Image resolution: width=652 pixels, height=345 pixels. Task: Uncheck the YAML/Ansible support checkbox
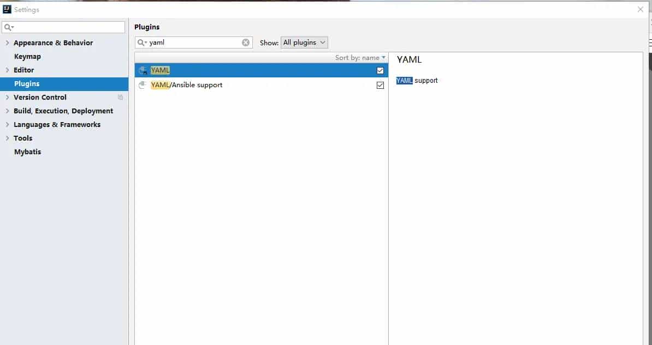click(380, 85)
